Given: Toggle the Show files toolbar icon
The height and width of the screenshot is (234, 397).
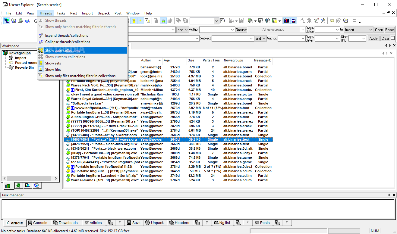Looking at the screenshot, I should coord(140,21).
